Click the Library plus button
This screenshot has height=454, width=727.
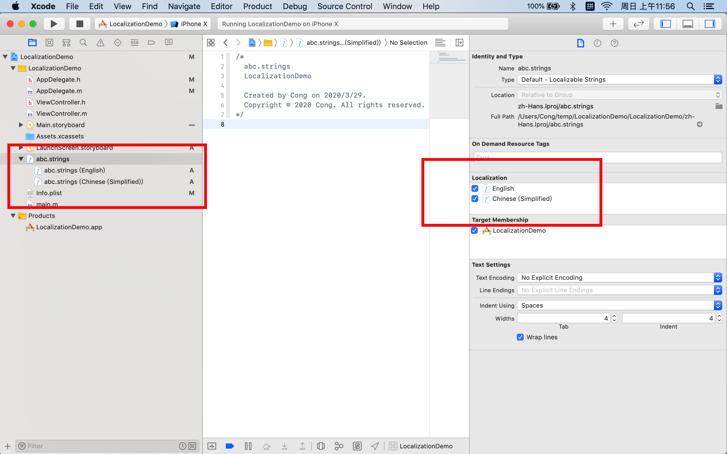(613, 24)
